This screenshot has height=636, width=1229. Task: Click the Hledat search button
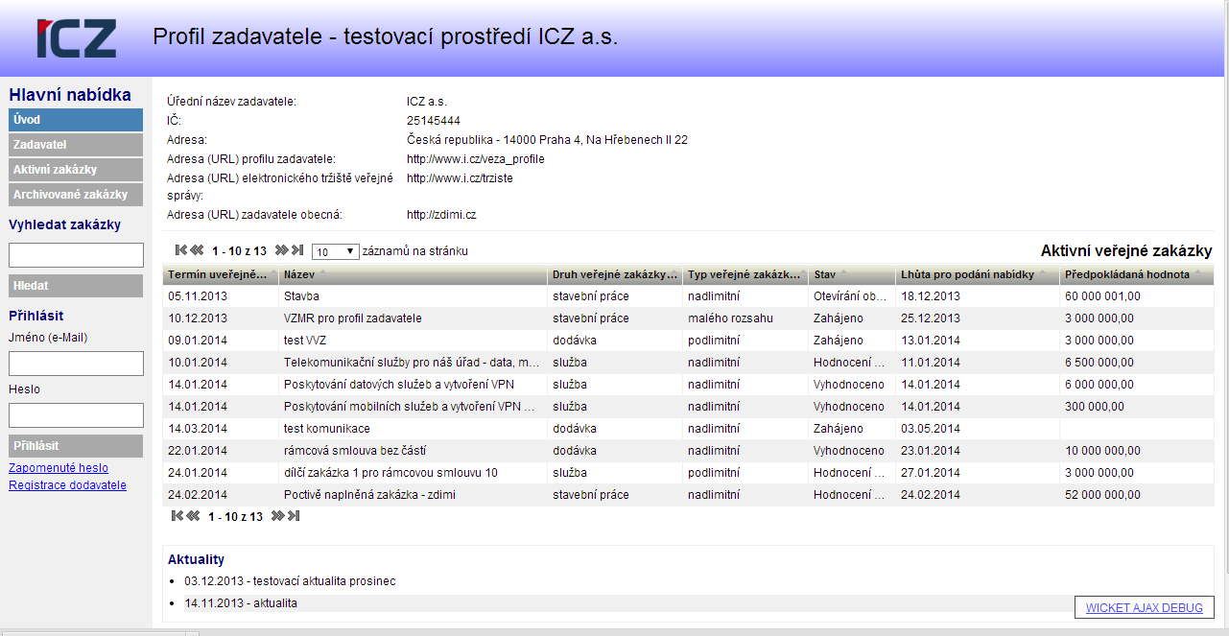(x=76, y=286)
